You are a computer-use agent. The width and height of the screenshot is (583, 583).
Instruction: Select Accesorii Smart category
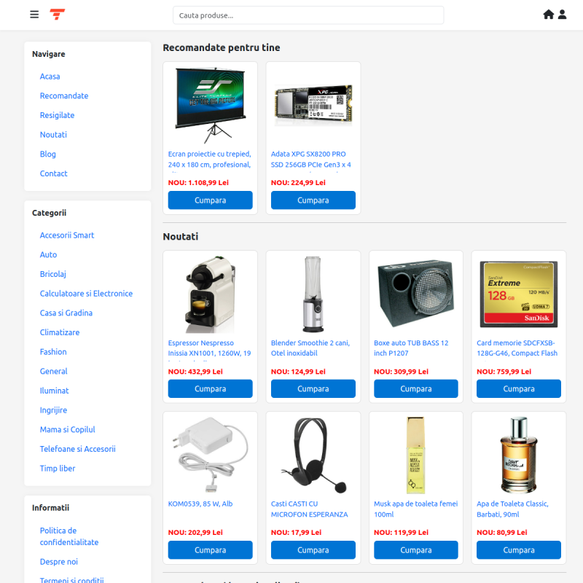(67, 235)
